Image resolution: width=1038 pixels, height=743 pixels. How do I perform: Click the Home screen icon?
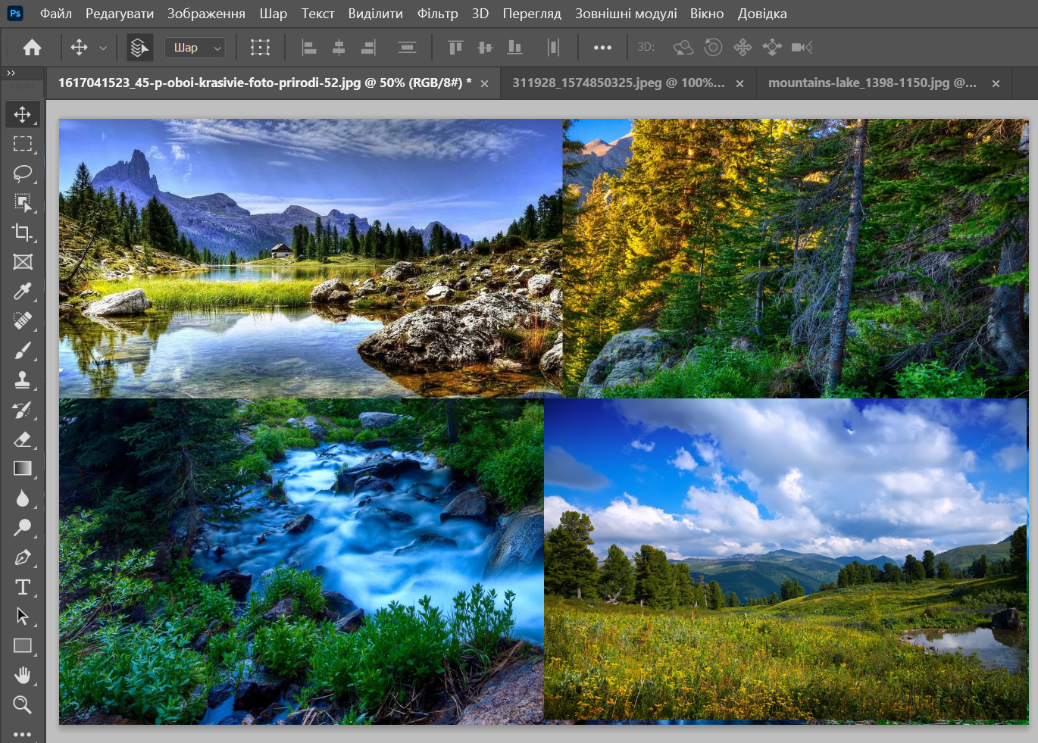pos(32,48)
